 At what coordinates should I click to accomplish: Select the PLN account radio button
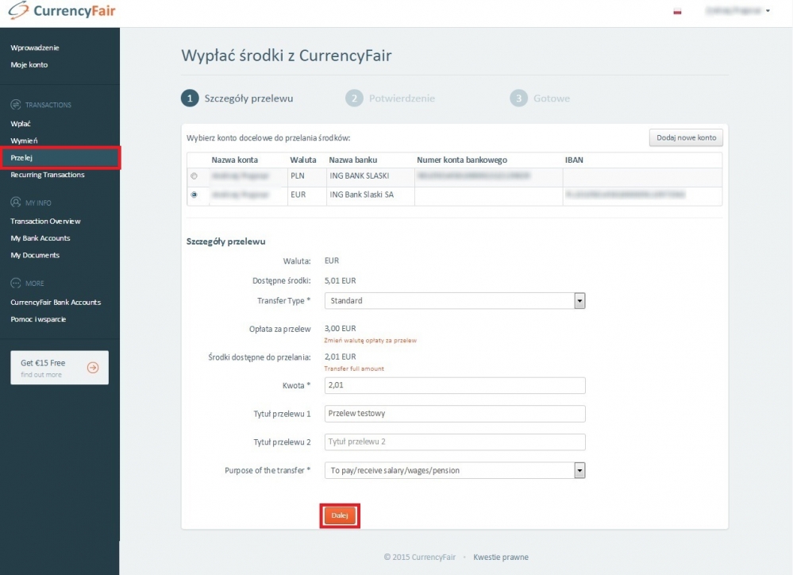(x=194, y=176)
